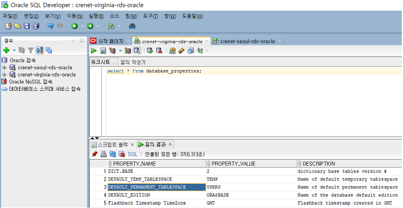Click the green Back navigation icon
Viewport: 403px width, 208px height.
click(x=74, y=26)
